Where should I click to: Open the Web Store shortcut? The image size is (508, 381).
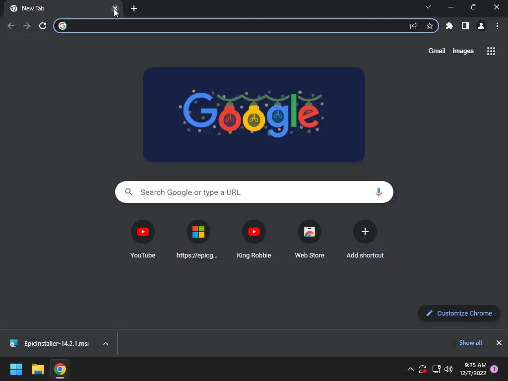coord(310,239)
